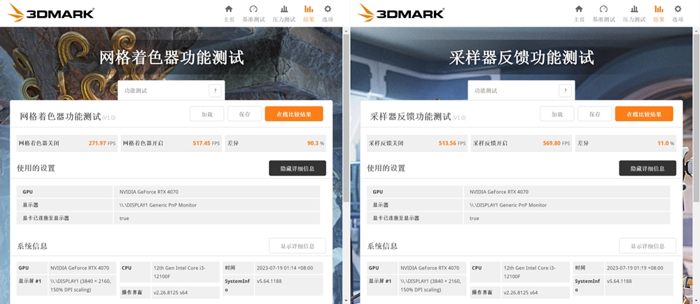Click the 3DMARK logo in right window
Image resolution: width=700 pixels, height=304 pixels.
pos(401,13)
